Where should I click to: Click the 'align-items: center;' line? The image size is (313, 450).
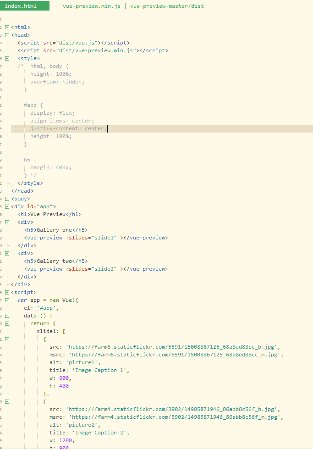62,121
